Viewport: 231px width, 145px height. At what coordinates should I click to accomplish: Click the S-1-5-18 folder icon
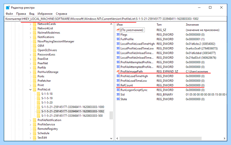coord(38,94)
